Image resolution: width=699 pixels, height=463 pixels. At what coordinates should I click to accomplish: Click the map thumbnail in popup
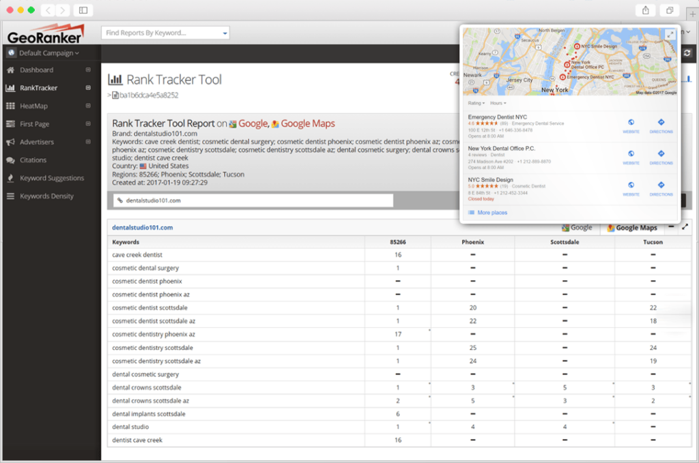pyautogui.click(x=570, y=61)
